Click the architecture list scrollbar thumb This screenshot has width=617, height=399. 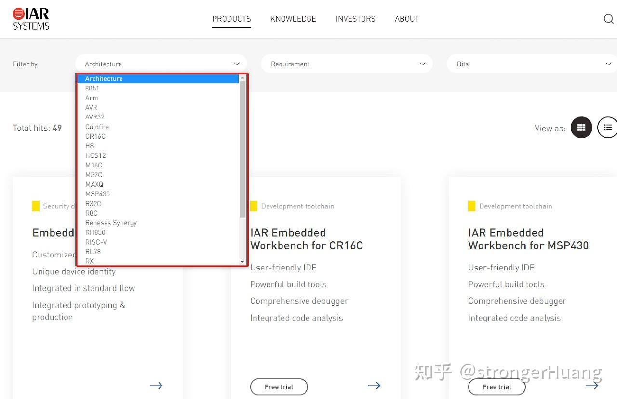point(242,149)
